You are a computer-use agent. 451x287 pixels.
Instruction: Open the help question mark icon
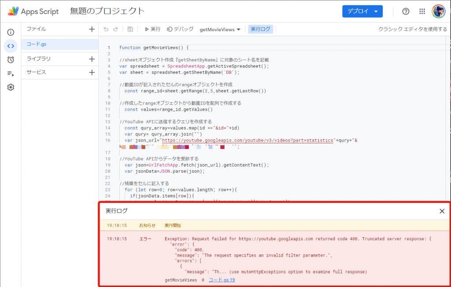pyautogui.click(x=406, y=11)
